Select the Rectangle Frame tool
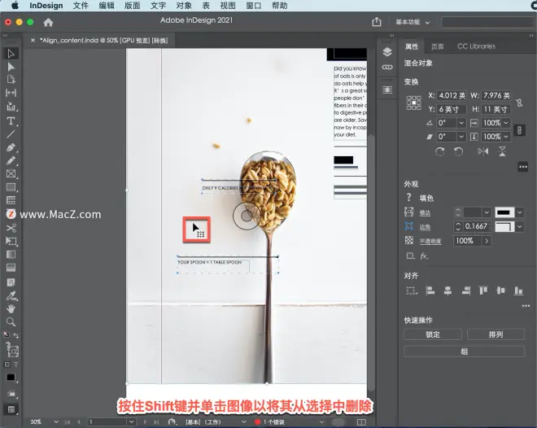 click(x=11, y=173)
